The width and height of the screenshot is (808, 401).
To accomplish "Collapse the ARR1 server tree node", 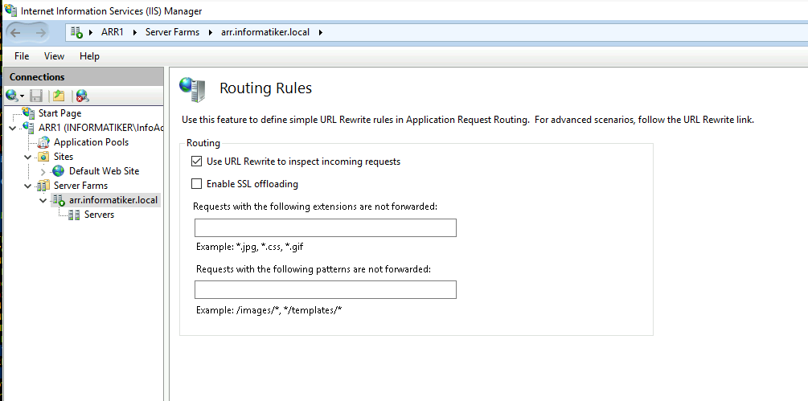I will click(x=14, y=129).
